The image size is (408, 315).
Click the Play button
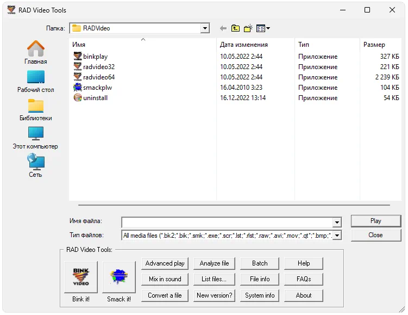click(376, 221)
